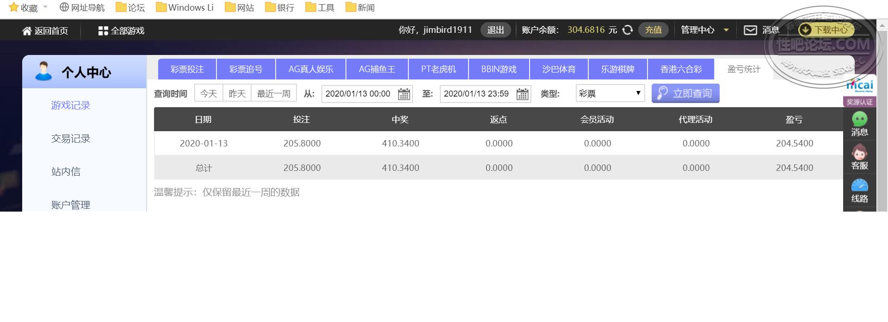The height and width of the screenshot is (322, 888).
Task: Switch to the PT老虎机 tab
Action: click(x=438, y=69)
